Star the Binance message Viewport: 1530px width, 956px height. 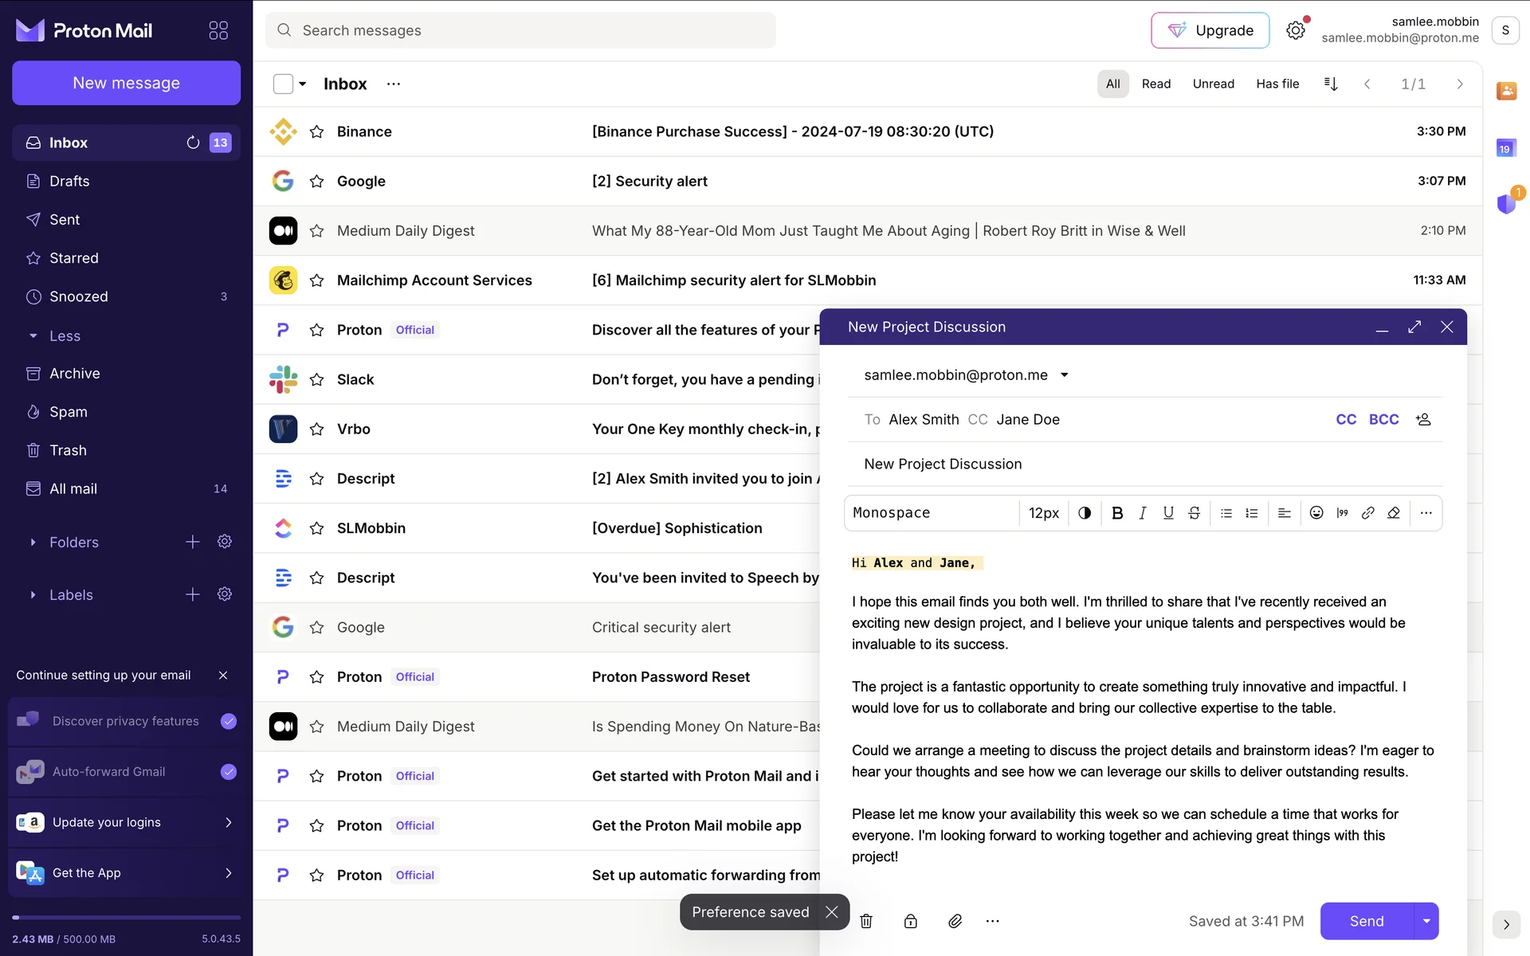(316, 131)
